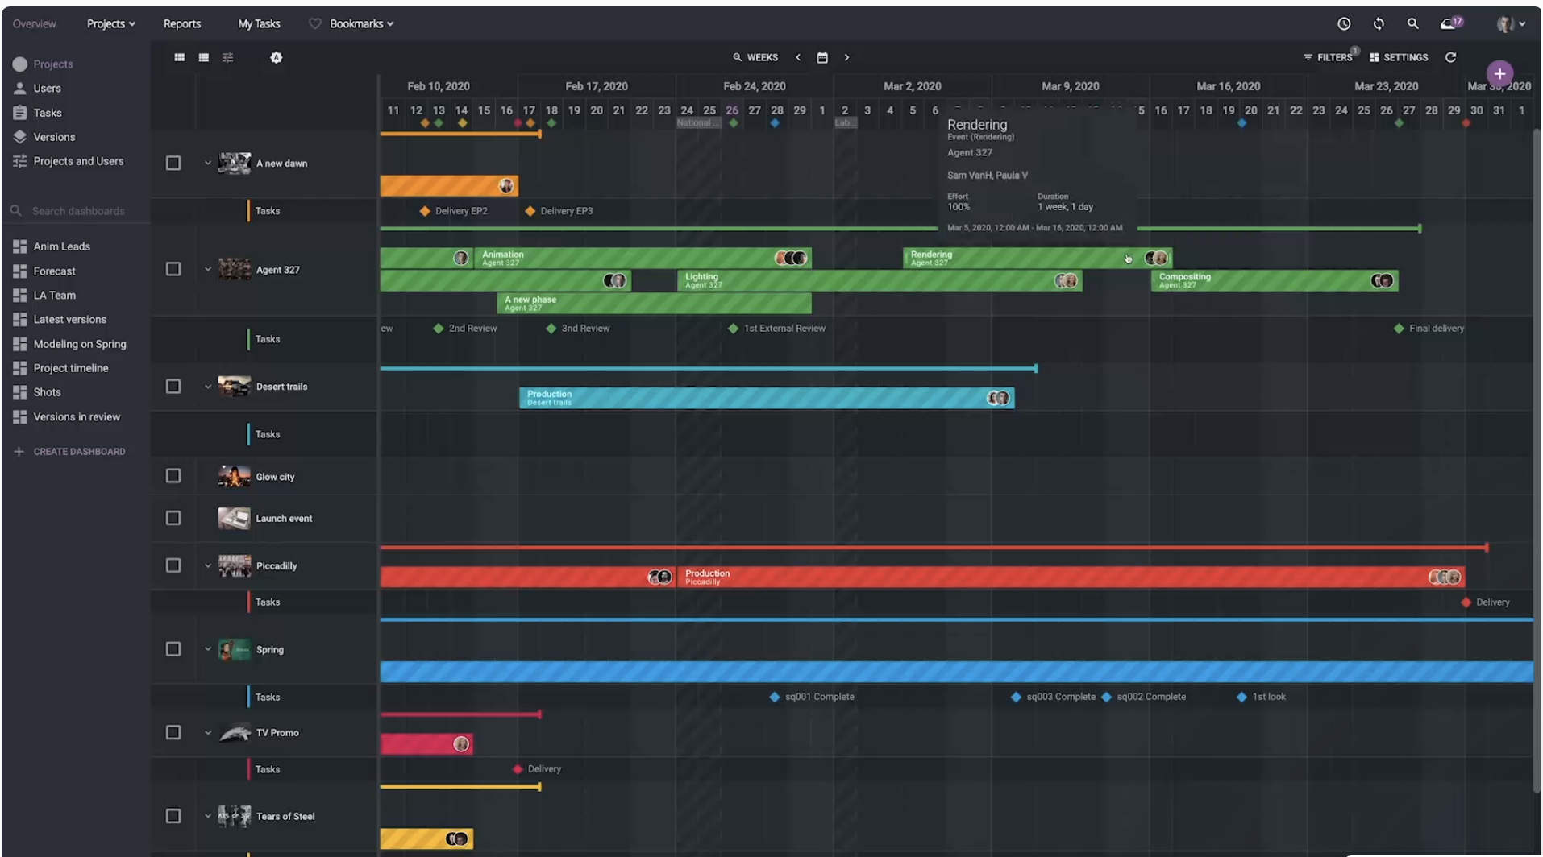Viewport: 1543px width, 857px height.
Task: Collapse the Desert trails project row
Action: click(x=208, y=387)
